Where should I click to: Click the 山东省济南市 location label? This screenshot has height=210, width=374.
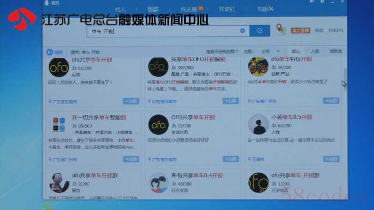[164, 102]
